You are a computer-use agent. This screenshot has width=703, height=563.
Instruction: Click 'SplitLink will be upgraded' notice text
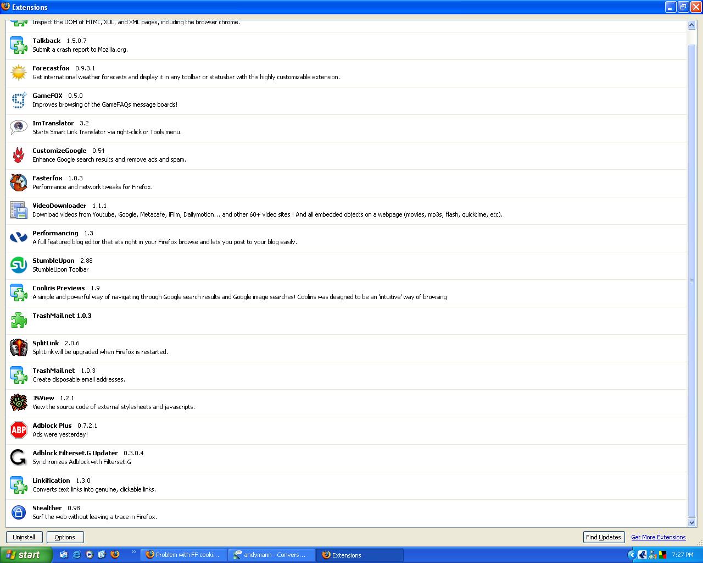101,352
